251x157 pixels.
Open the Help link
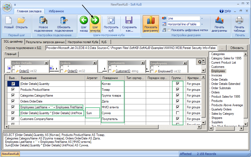pyautogui.click(x=228, y=11)
